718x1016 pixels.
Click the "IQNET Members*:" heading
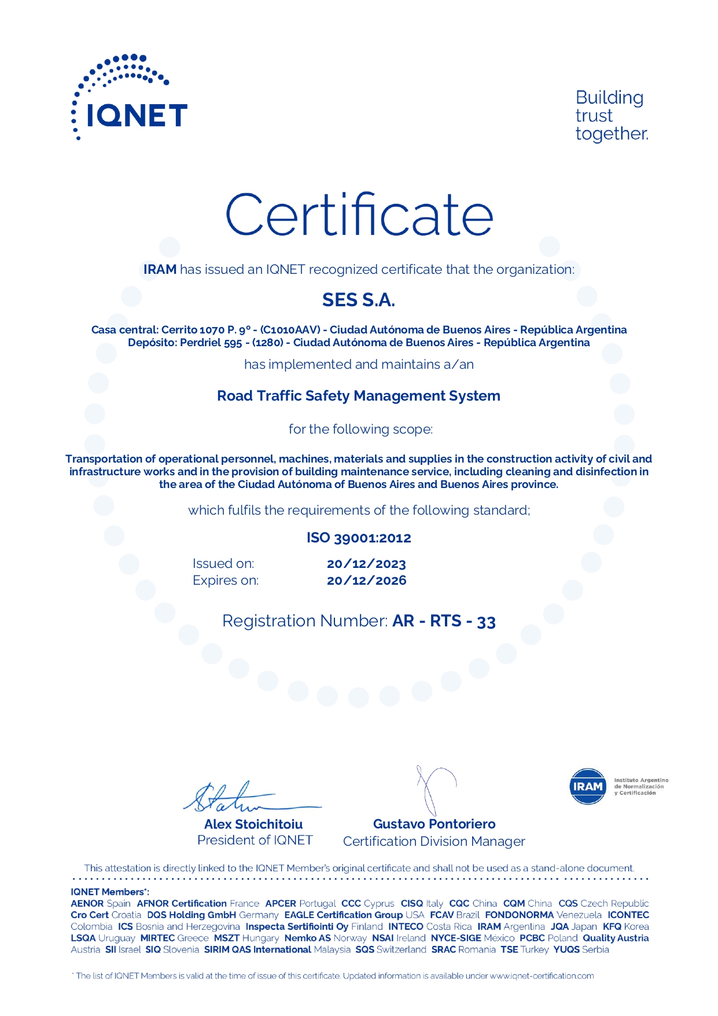110,892
